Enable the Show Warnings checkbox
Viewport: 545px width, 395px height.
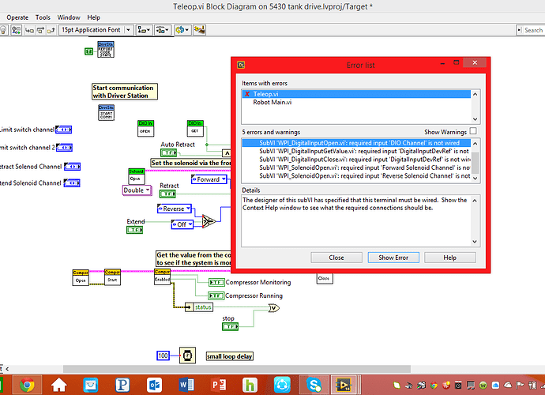coord(472,131)
